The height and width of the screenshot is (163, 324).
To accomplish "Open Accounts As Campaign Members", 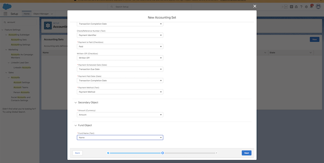I will click(22, 56).
